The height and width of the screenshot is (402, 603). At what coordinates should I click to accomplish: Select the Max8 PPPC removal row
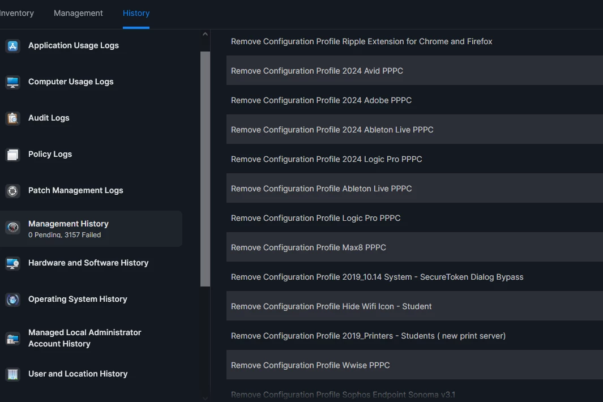pos(414,247)
